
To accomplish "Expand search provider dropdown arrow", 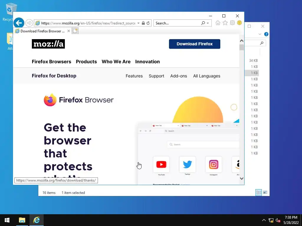I will (x=208, y=23).
